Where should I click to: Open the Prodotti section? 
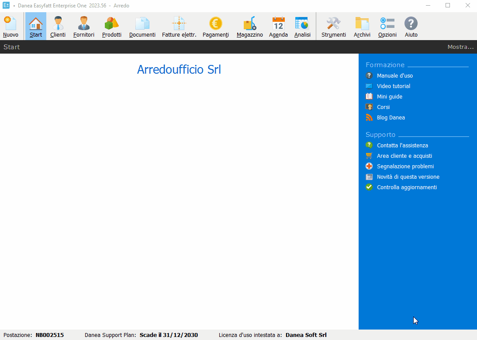click(112, 27)
